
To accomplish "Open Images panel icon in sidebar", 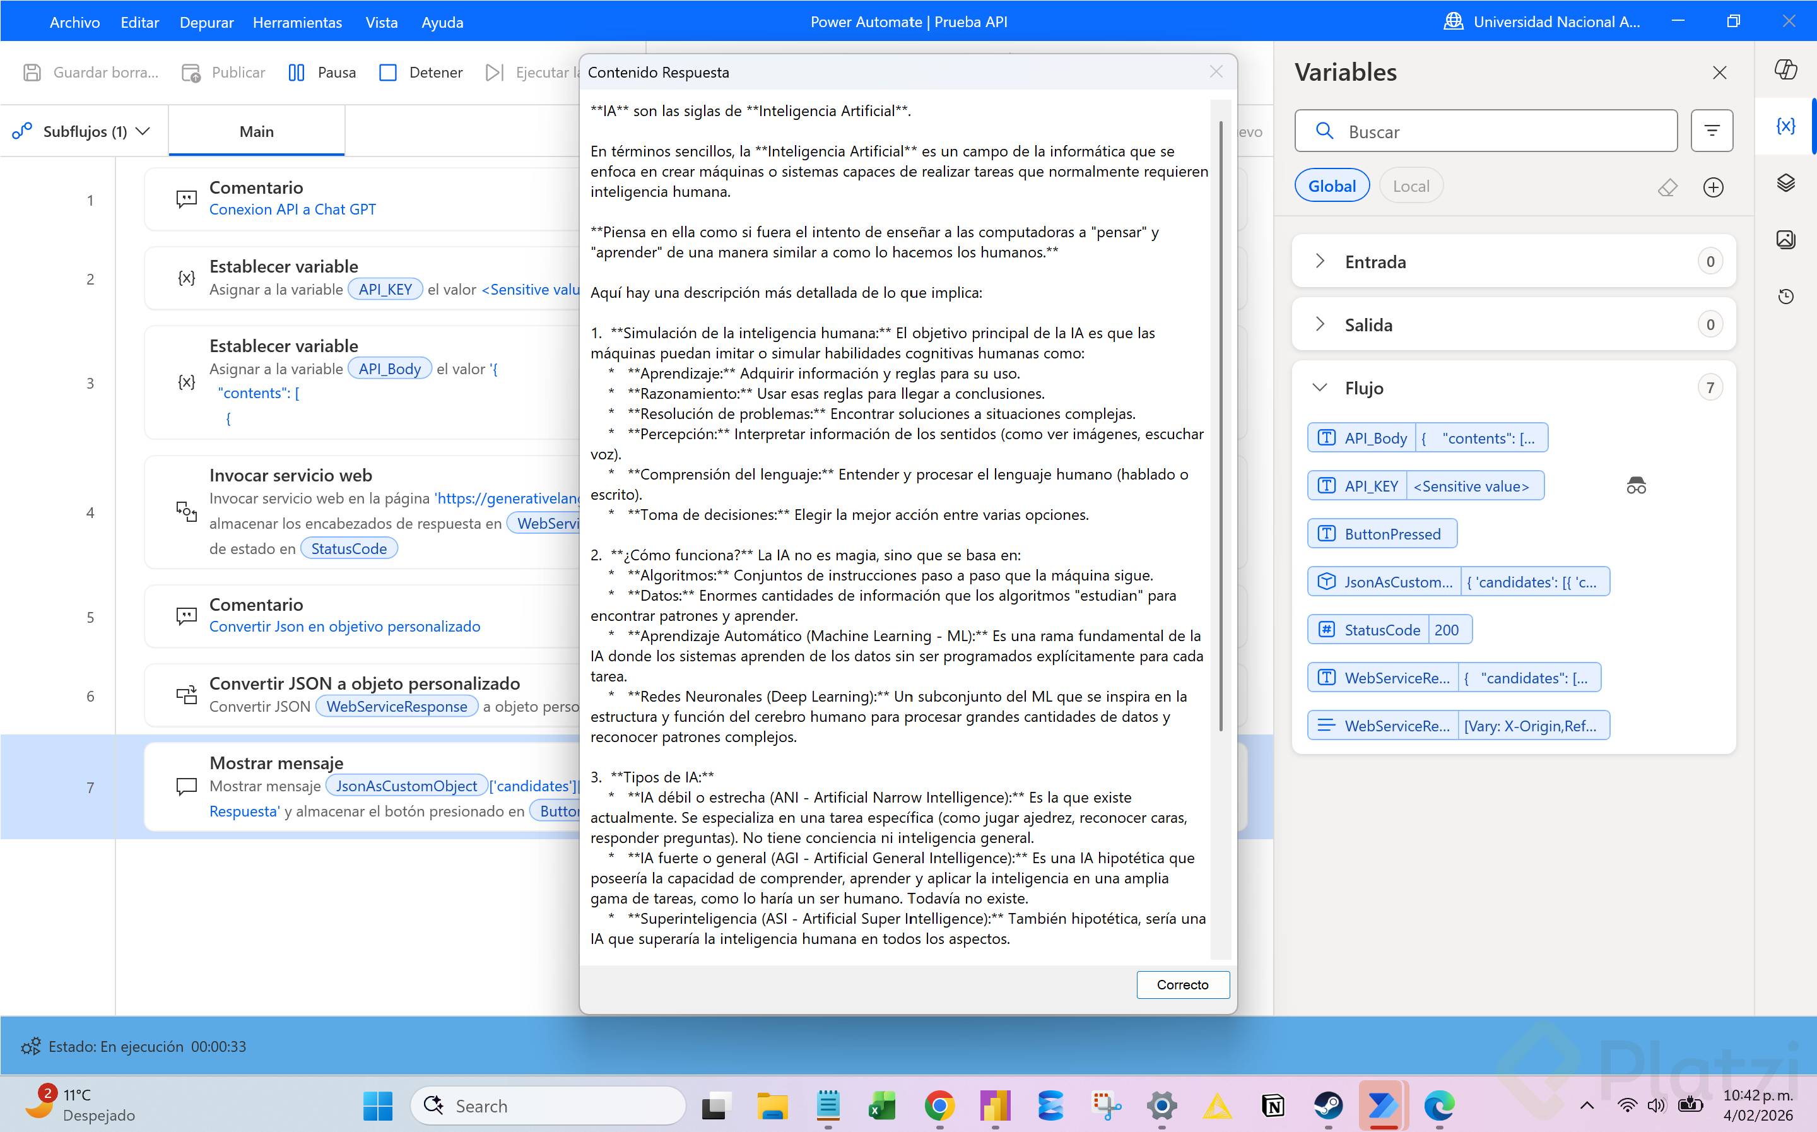I will (1785, 240).
